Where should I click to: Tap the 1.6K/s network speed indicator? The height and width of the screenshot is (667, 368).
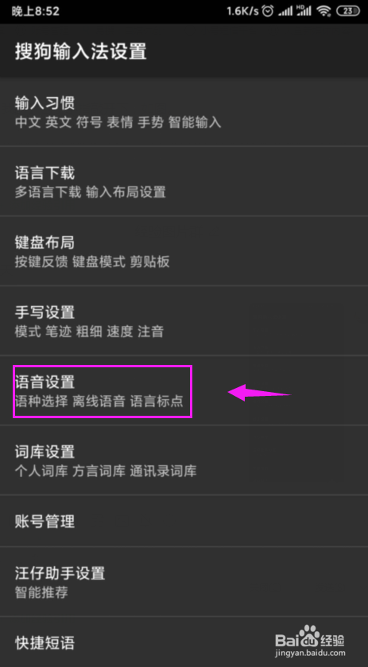click(242, 11)
